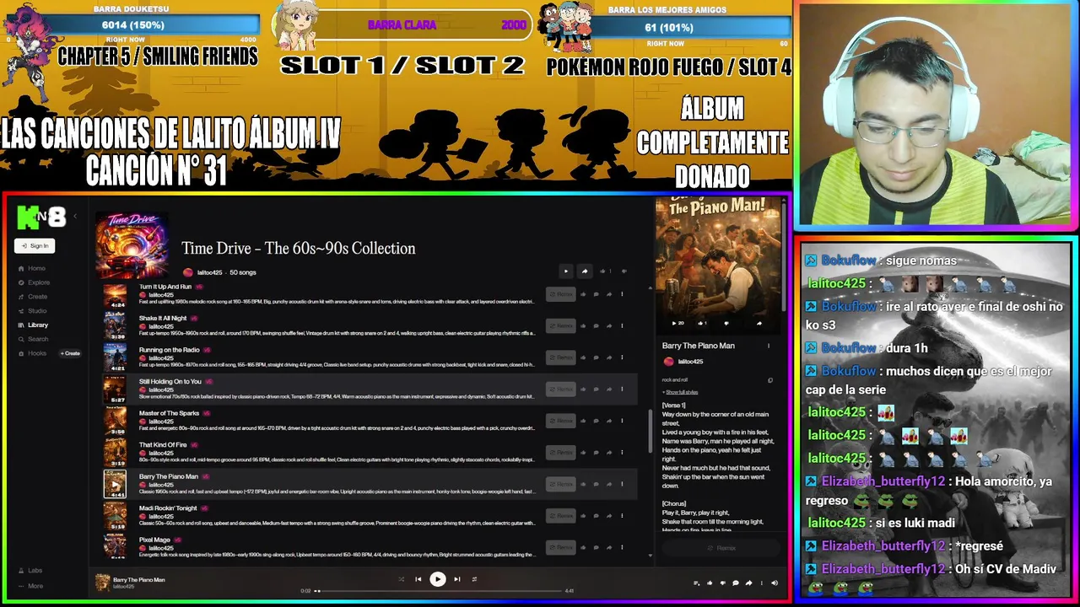Toggle repeat in the player bar

[474, 579]
